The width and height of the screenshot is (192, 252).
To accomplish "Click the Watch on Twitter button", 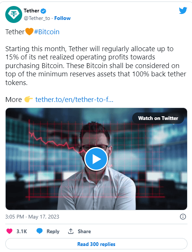I will point(158,118).
